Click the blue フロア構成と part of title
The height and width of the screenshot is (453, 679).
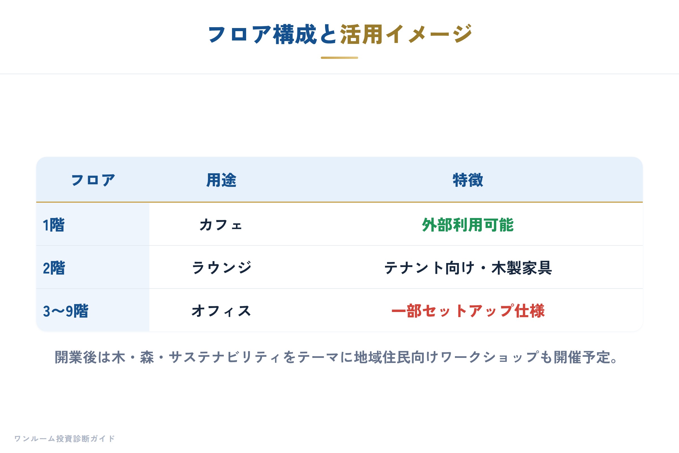272,35
